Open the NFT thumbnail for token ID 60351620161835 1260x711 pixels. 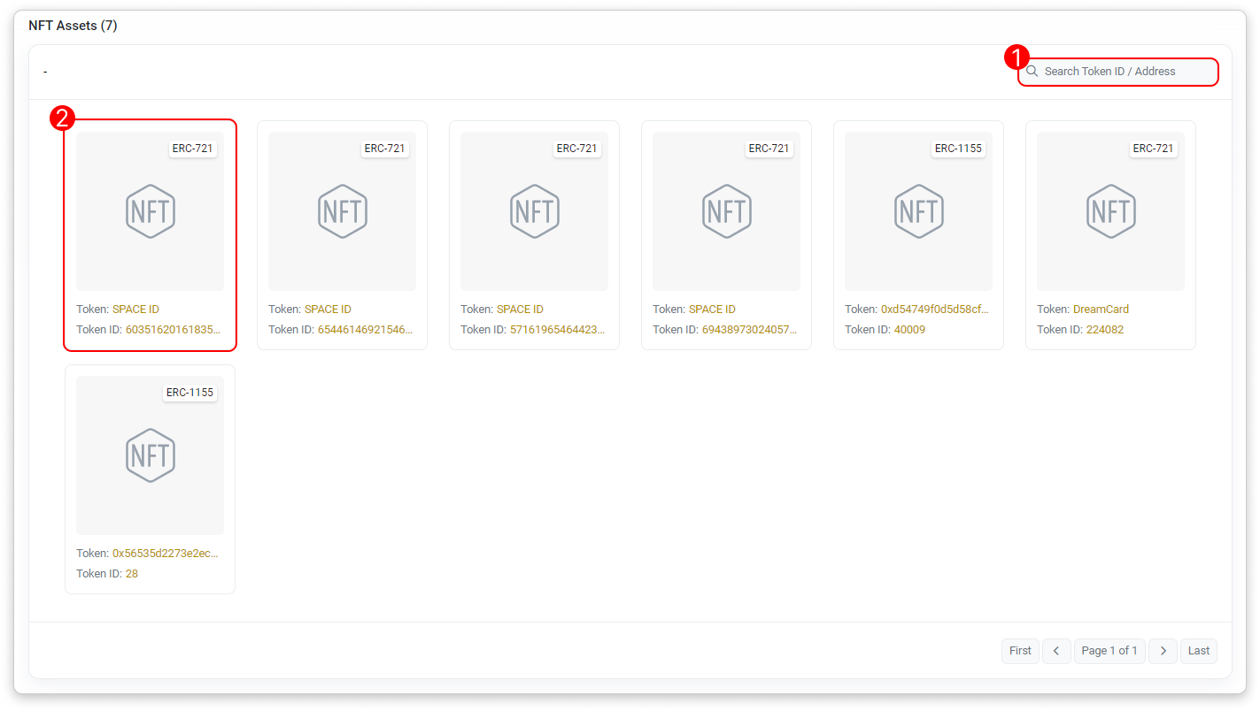coord(150,211)
